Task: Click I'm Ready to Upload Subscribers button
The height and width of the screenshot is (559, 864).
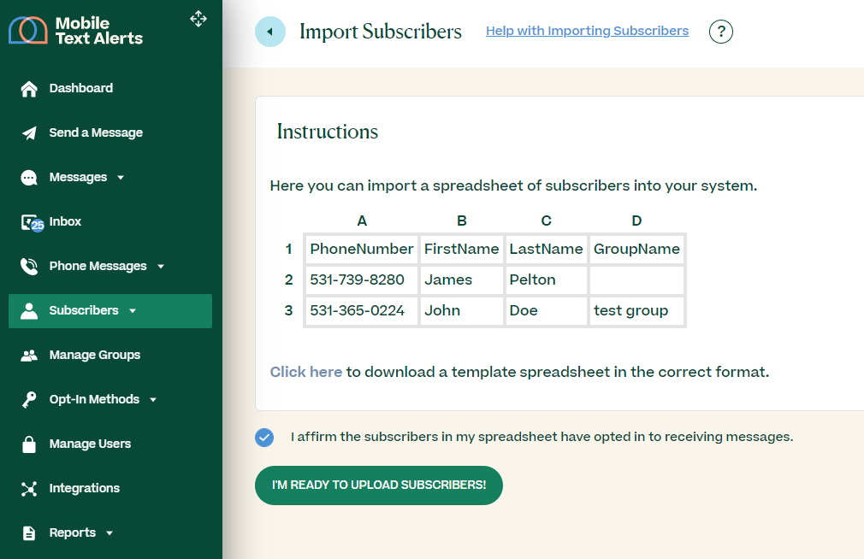Action: pos(378,485)
